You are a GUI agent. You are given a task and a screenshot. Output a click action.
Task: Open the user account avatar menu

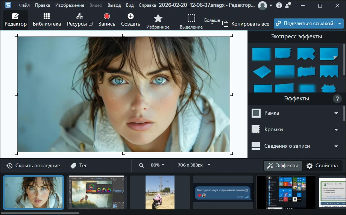point(265,5)
